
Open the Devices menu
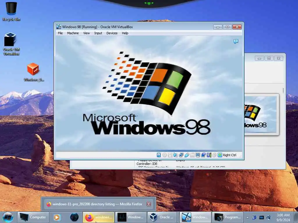[112, 33]
